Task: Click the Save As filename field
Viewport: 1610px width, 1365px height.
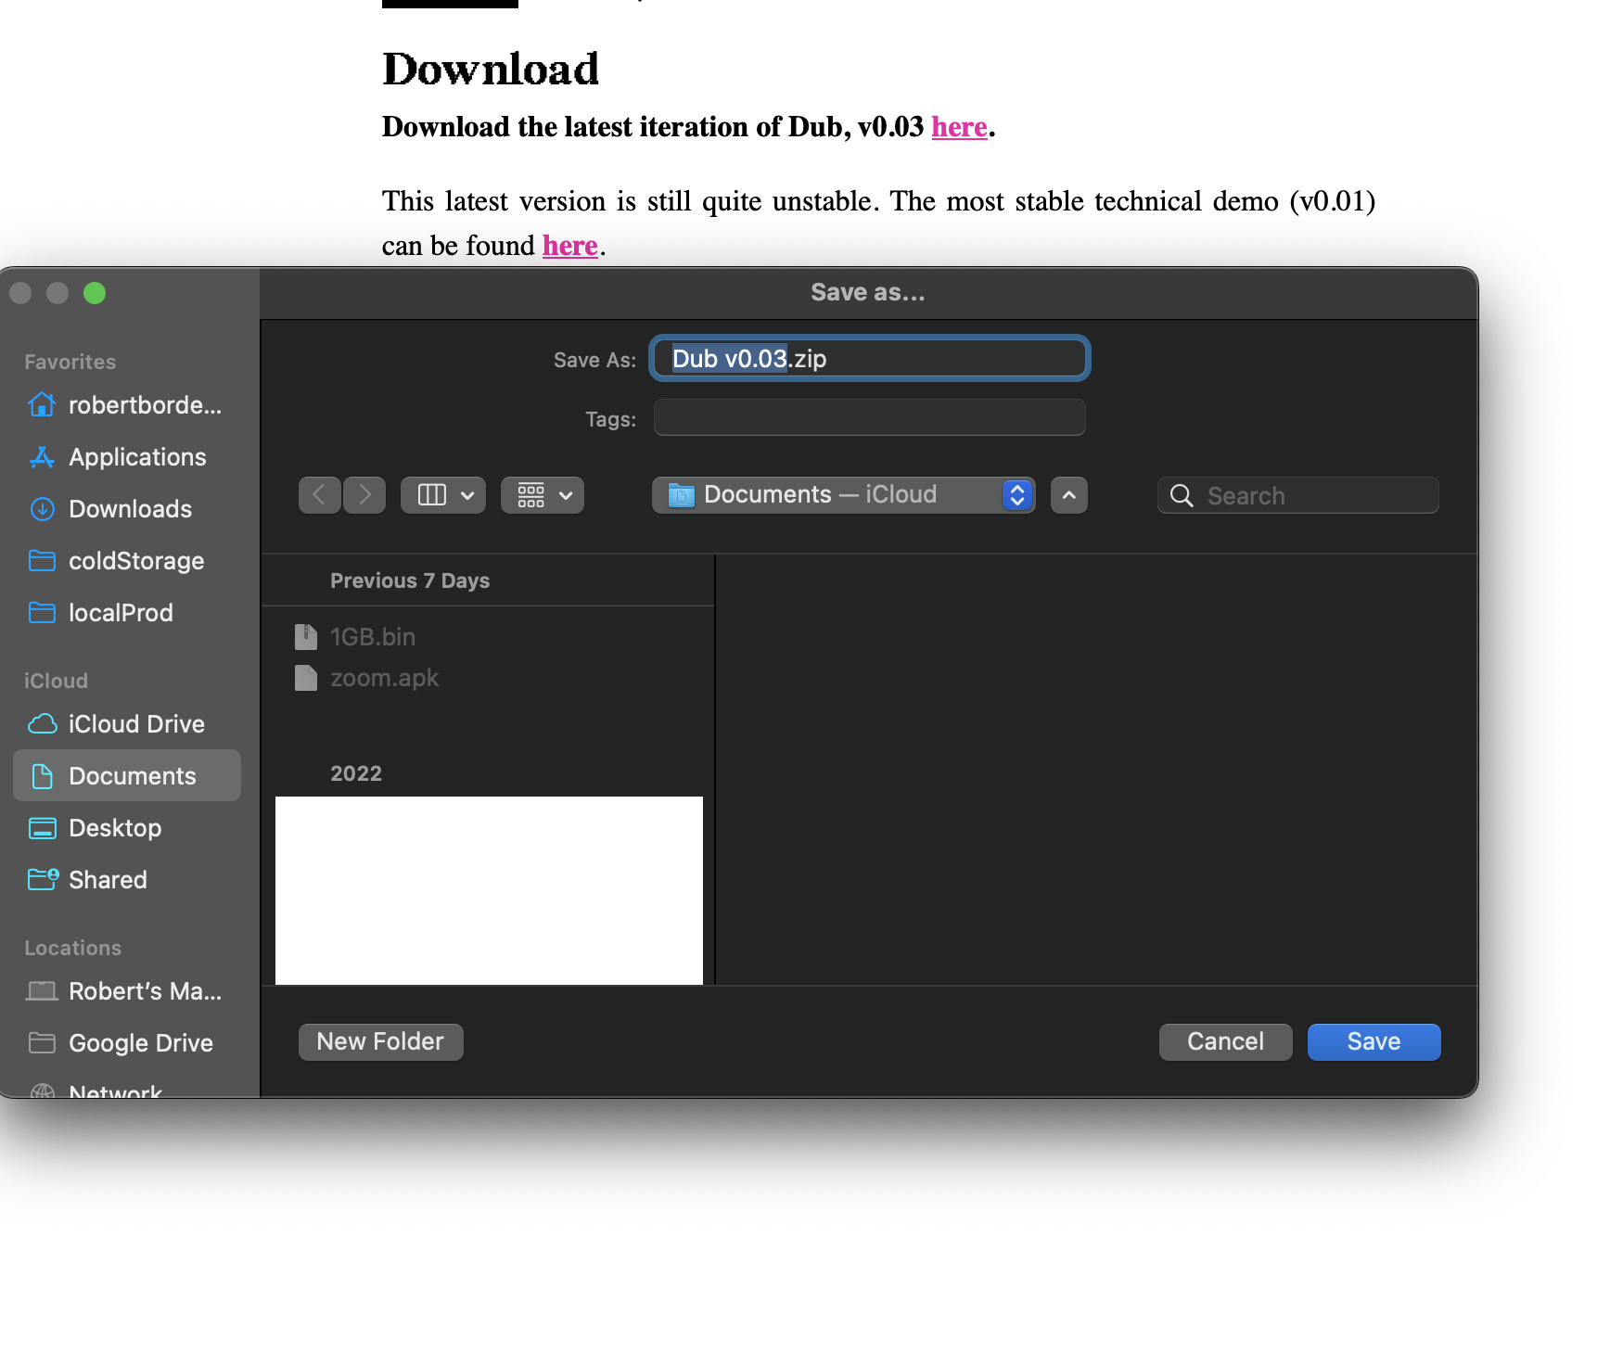Action: tap(870, 359)
